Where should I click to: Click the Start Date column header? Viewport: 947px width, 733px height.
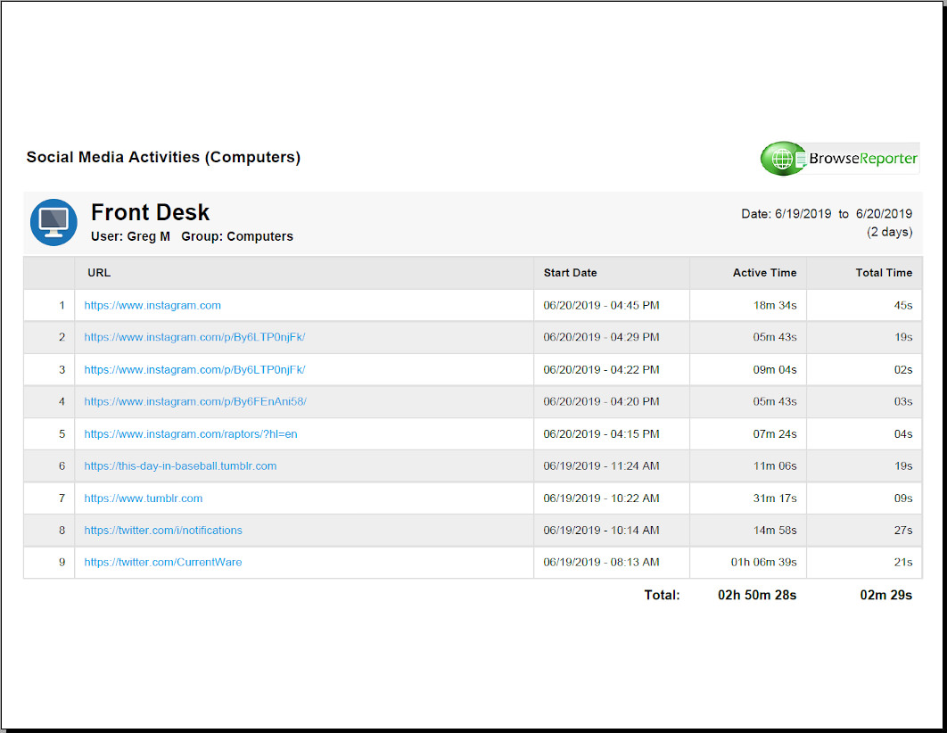tap(570, 273)
